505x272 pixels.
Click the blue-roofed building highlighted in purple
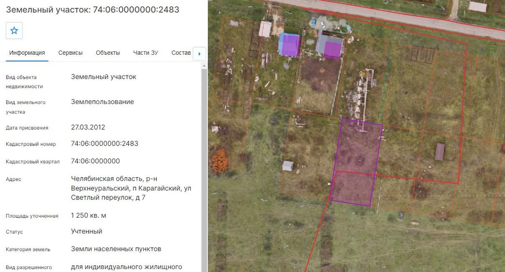[x=290, y=45]
